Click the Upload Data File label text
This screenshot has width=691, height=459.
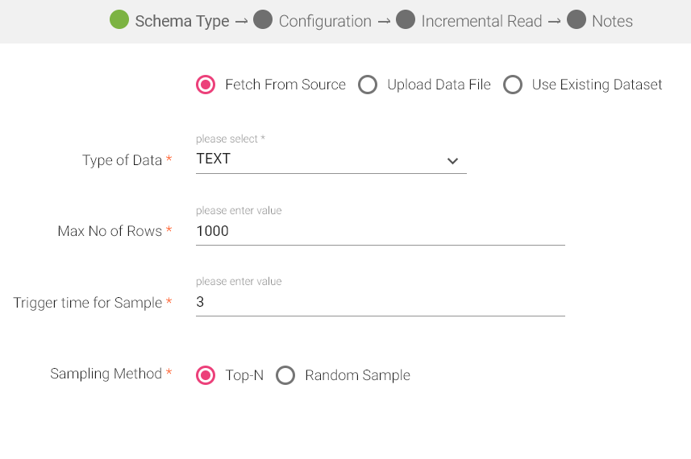click(x=439, y=85)
